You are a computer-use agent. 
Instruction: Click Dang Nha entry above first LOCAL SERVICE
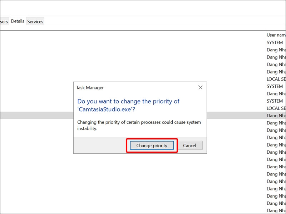tap(276, 72)
